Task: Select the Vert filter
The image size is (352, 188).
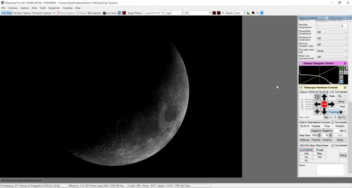Action: 306,153
